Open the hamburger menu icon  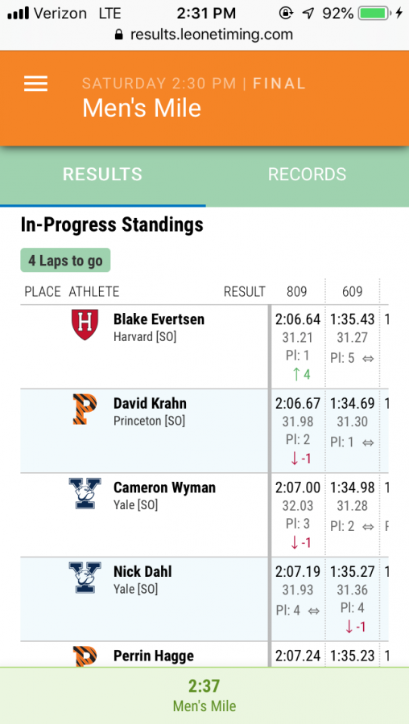click(35, 83)
